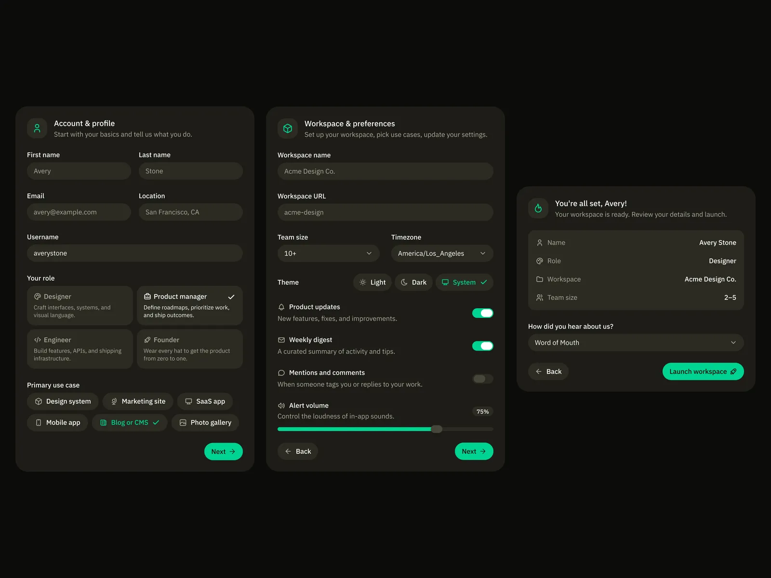Switch theme to Light
The image size is (771, 578).
pyautogui.click(x=372, y=282)
